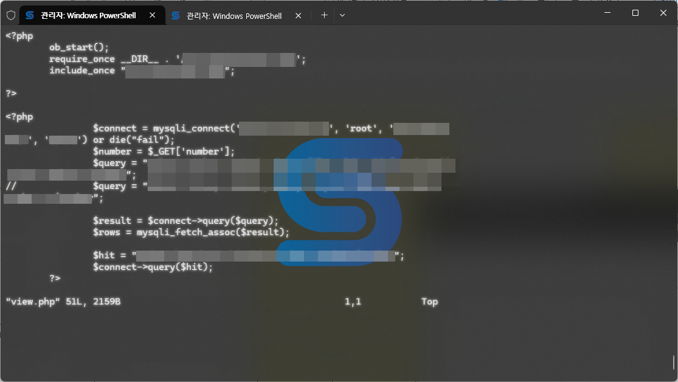Click the include_once text
Screen dimensions: 678x382
[x=81, y=71]
